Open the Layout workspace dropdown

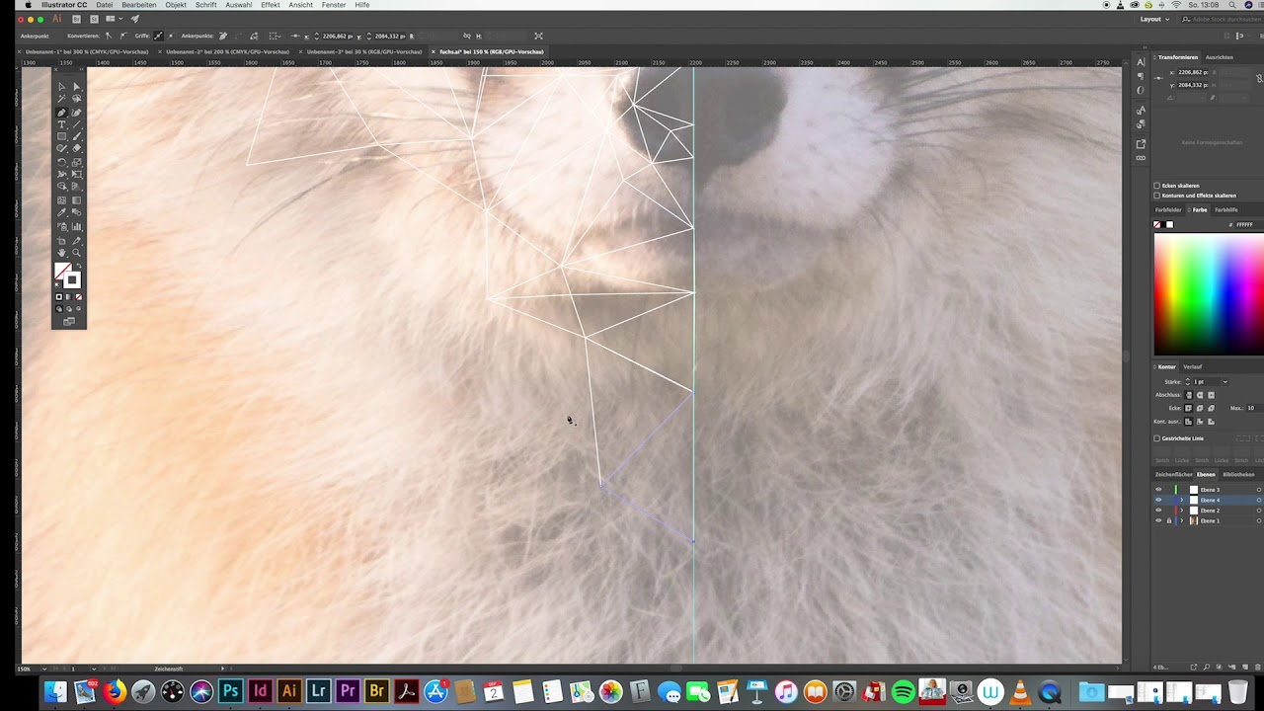[x=1154, y=19]
